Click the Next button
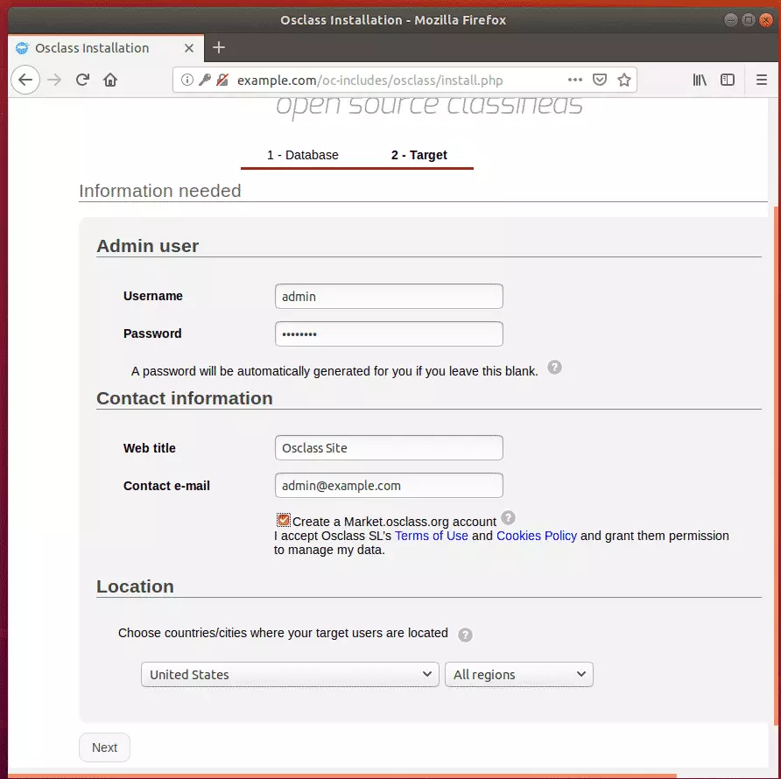 (x=104, y=747)
